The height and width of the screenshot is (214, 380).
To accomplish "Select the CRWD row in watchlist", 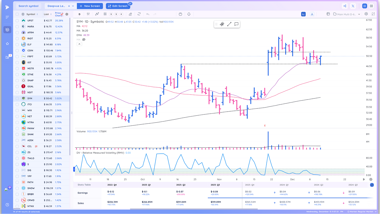I will (x=41, y=200).
